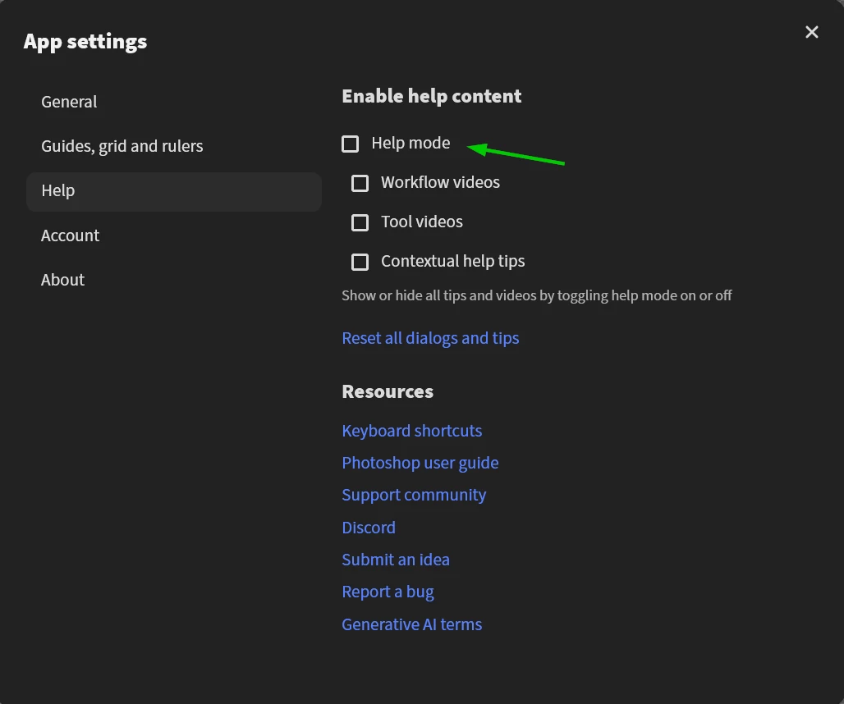Open the Keyboard shortcuts link

pos(412,431)
